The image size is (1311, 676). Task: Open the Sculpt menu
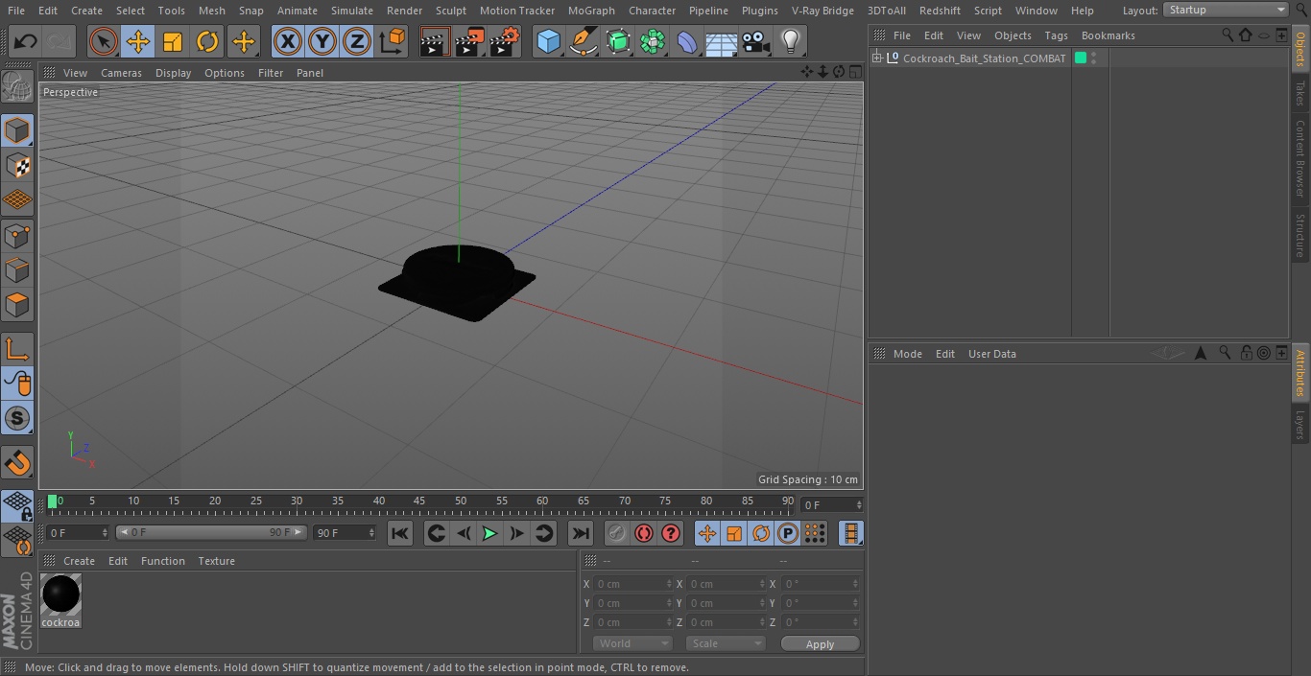(450, 11)
